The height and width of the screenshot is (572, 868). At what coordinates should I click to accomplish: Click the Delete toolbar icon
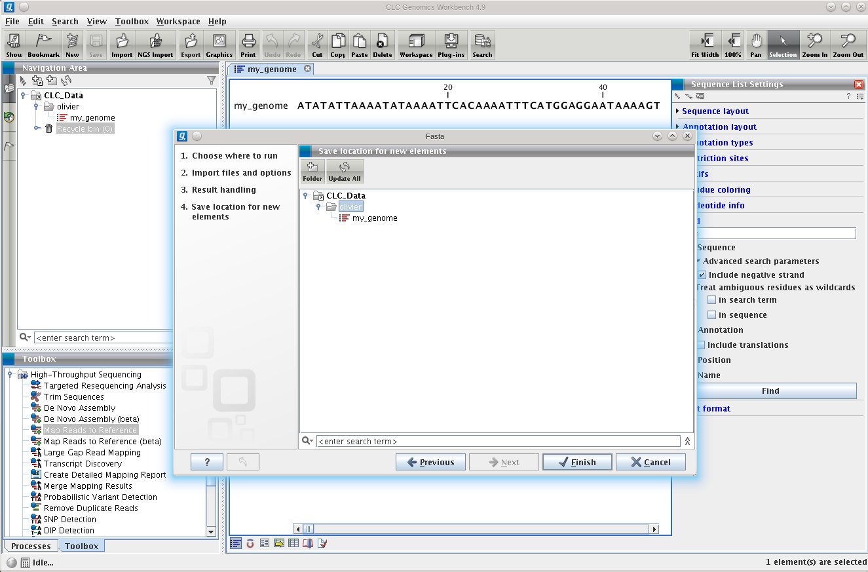[382, 45]
